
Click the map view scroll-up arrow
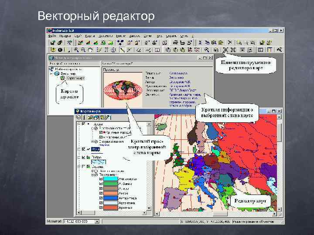(x=279, y=117)
